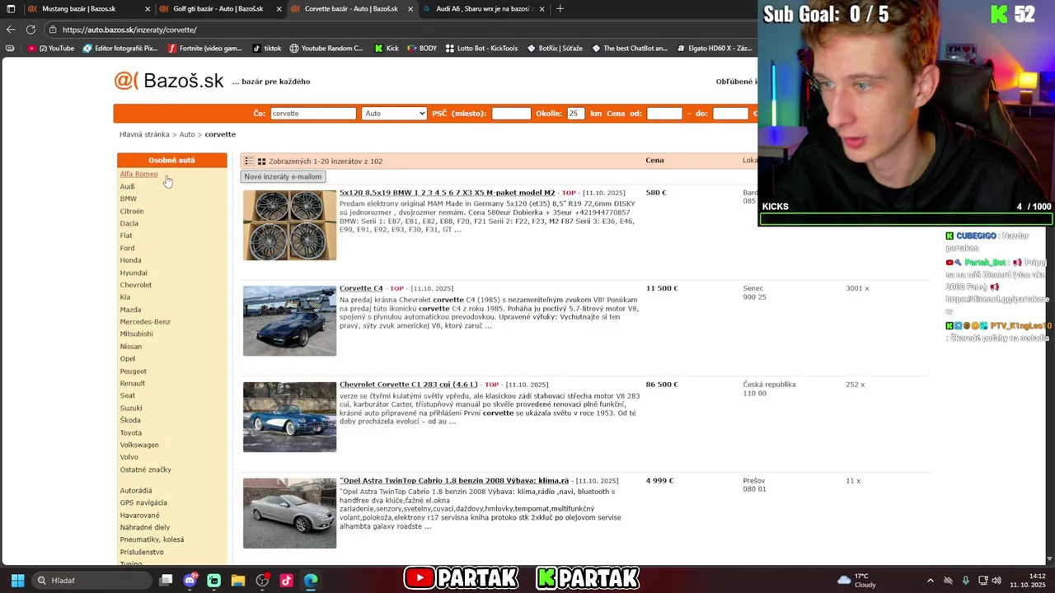Viewport: 1055px width, 593px height.
Task: Open the Chevrolet Corvette C1 283 cui listing
Action: click(409, 385)
